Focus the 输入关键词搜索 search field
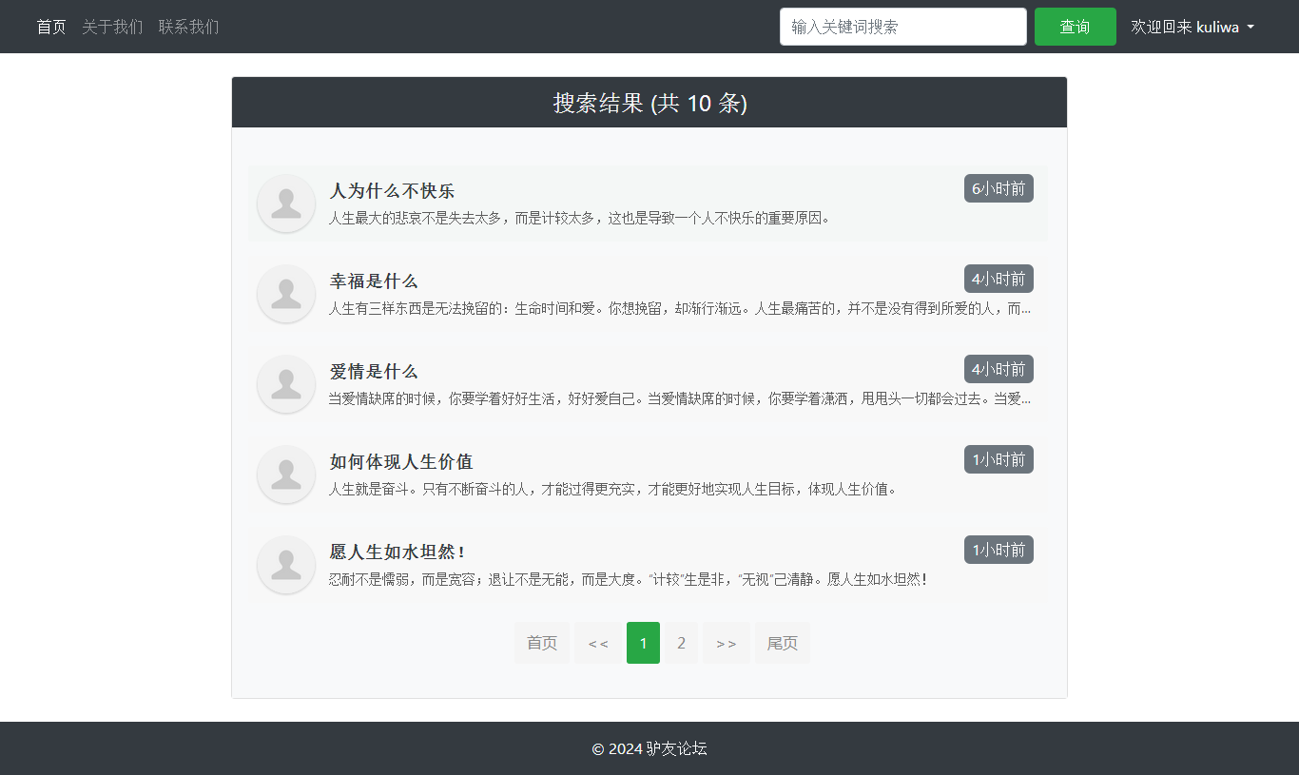The height and width of the screenshot is (775, 1299). (902, 27)
